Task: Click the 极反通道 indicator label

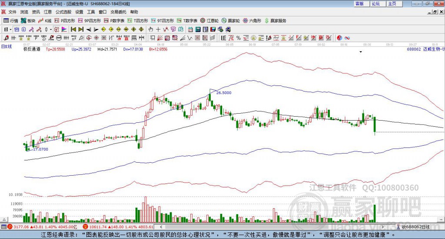Action: 32,49
